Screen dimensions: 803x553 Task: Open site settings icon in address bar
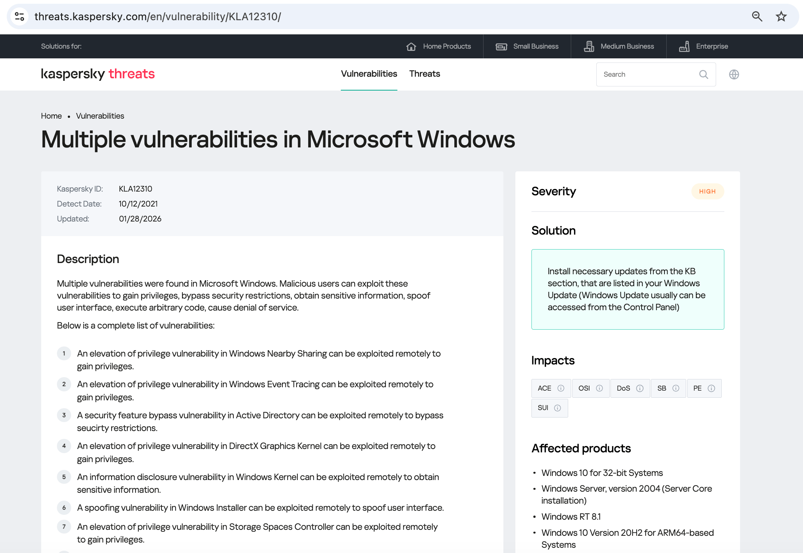(x=20, y=16)
